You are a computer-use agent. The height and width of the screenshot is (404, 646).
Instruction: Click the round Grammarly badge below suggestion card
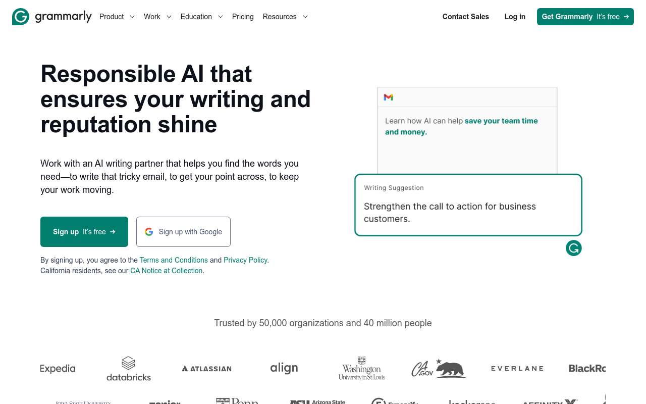[x=574, y=248]
